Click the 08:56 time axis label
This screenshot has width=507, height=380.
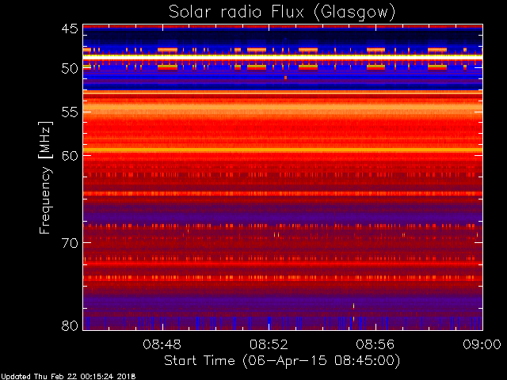[x=375, y=344]
